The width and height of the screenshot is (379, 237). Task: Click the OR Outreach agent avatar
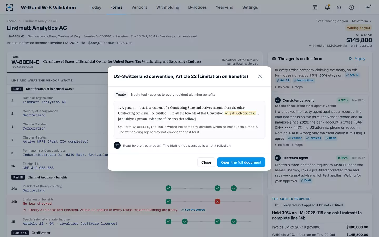(278, 158)
